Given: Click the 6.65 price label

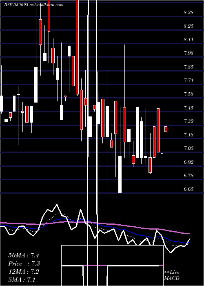Looking at the screenshot, I should coord(188,189).
